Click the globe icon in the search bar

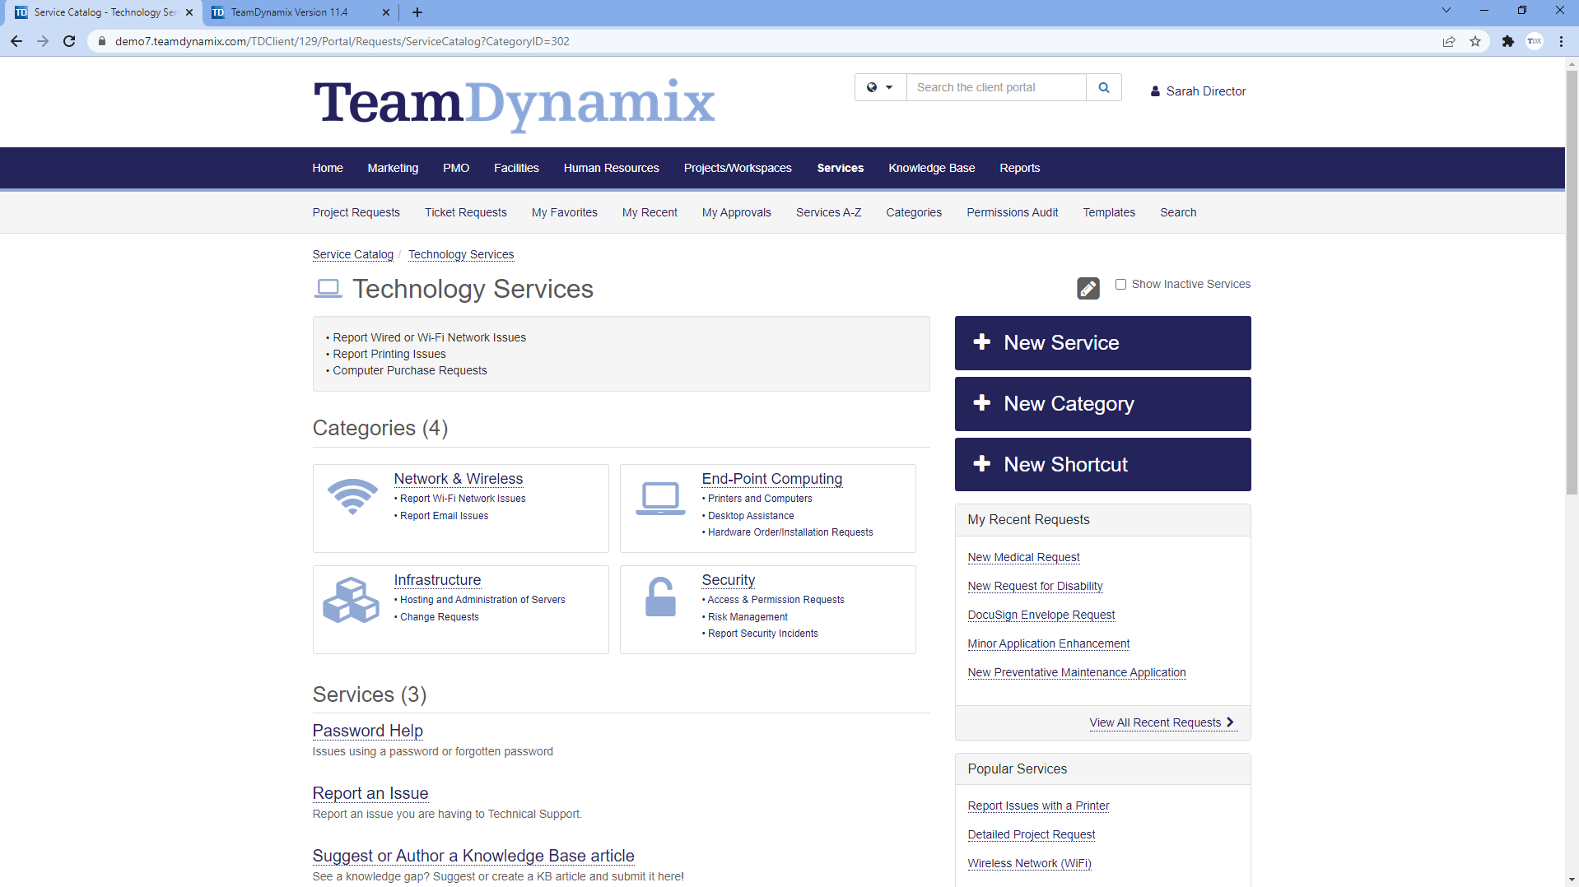[x=873, y=87]
